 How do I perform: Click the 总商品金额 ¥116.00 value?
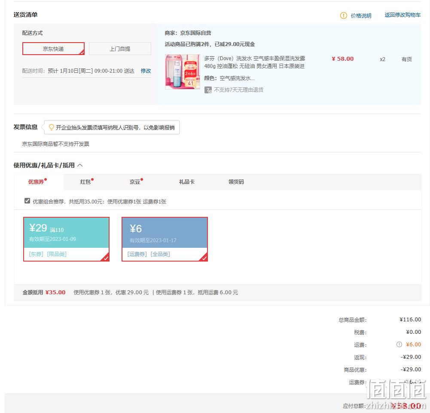[410, 319]
